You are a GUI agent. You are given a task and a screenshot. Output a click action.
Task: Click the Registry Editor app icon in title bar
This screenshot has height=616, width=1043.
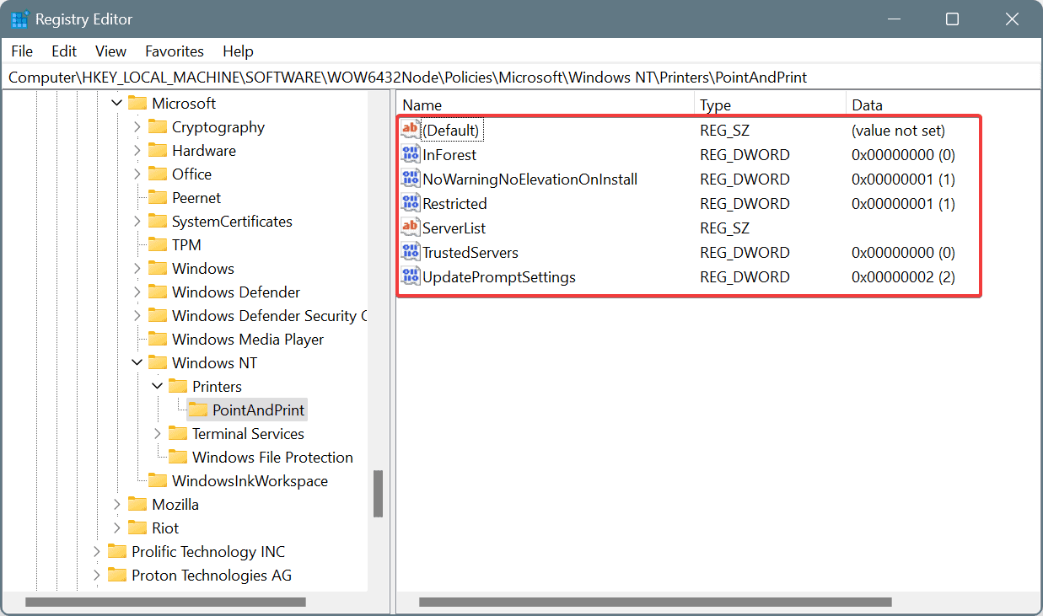19,19
